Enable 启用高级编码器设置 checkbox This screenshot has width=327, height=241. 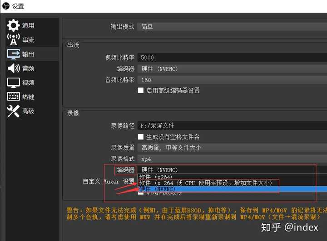click(141, 91)
